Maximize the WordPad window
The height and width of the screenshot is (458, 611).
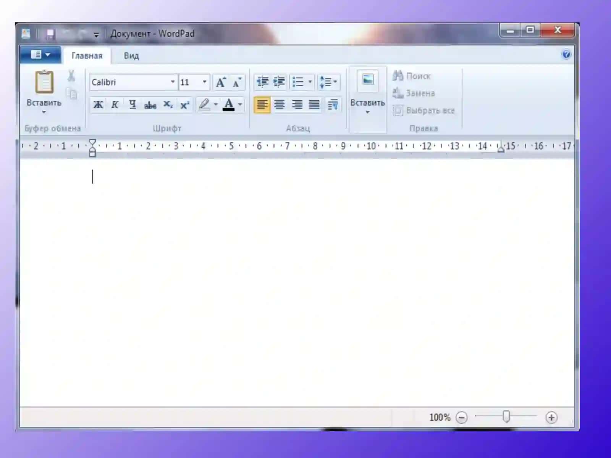pyautogui.click(x=530, y=30)
